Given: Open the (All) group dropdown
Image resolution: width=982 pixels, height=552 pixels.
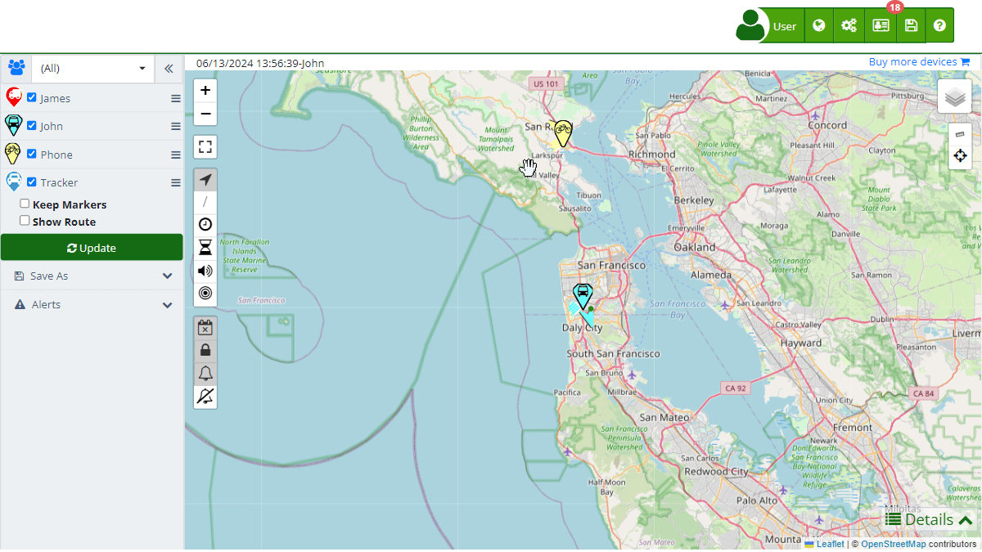Looking at the screenshot, I should pos(92,69).
